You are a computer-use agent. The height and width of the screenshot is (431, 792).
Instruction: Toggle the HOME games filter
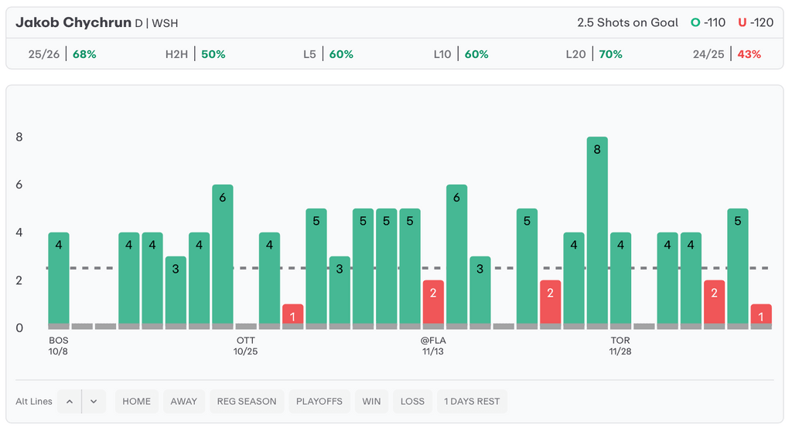137,402
